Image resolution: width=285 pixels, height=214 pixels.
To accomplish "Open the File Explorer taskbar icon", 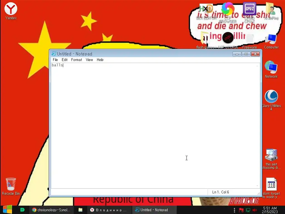I will pyautogui.click(x=80, y=210).
